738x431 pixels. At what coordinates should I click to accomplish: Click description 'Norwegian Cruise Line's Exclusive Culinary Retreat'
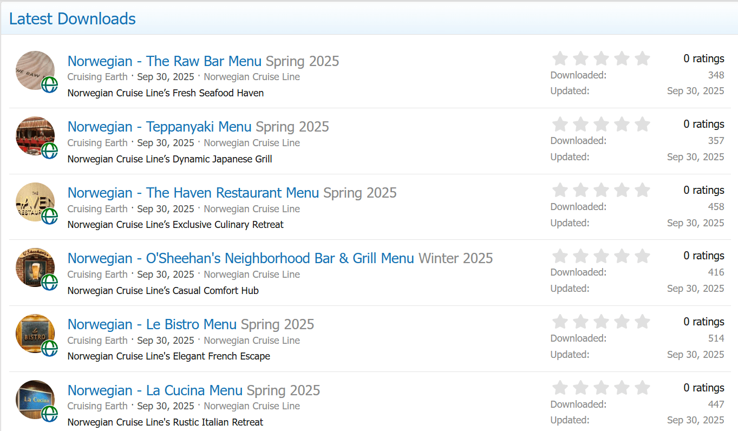[x=175, y=225]
